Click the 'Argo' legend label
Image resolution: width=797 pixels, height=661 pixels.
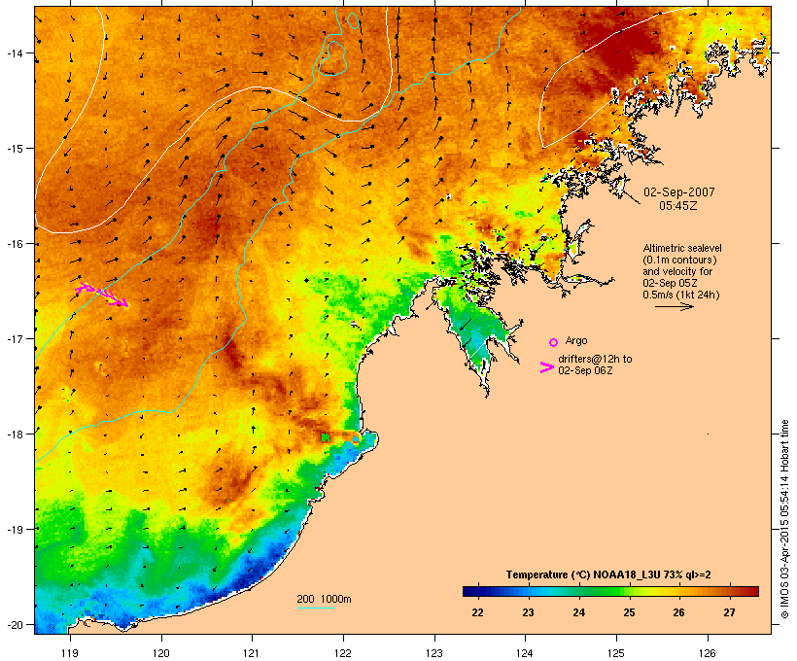click(576, 340)
